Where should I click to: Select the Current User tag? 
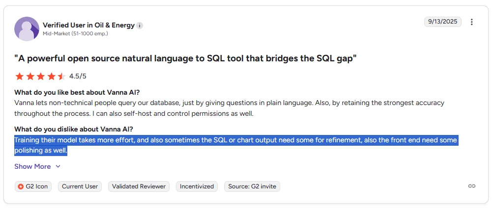click(80, 186)
